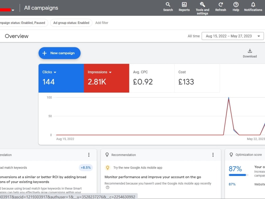
Task: Open the Notifications bell
Action: 253,7
